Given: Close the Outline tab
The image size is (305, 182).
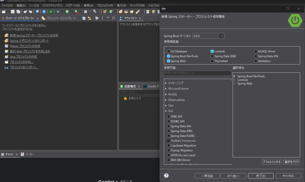Looking at the screenshot, I should (x=140, y=19).
